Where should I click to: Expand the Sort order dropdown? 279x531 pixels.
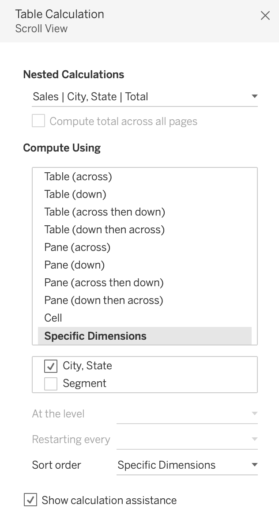click(254, 465)
